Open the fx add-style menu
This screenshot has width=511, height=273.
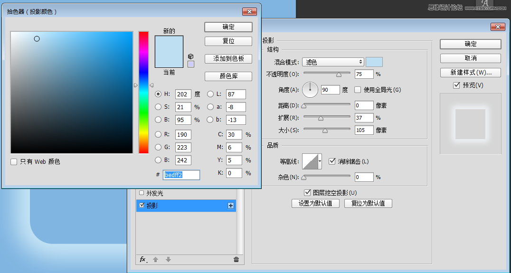[x=143, y=259]
